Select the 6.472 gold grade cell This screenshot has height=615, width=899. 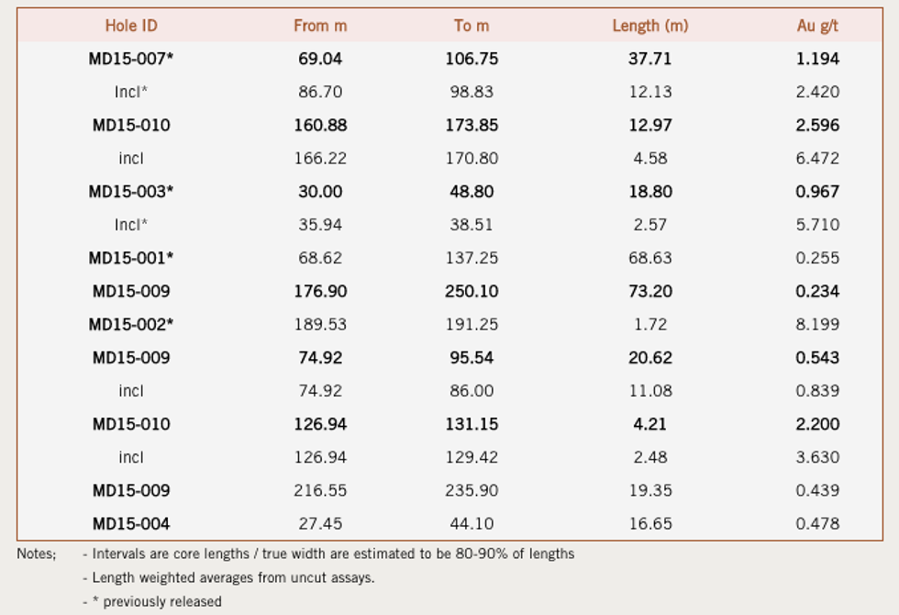click(817, 158)
